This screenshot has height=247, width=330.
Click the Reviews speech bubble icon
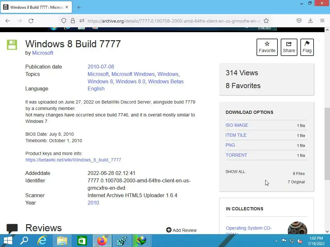pos(12,229)
